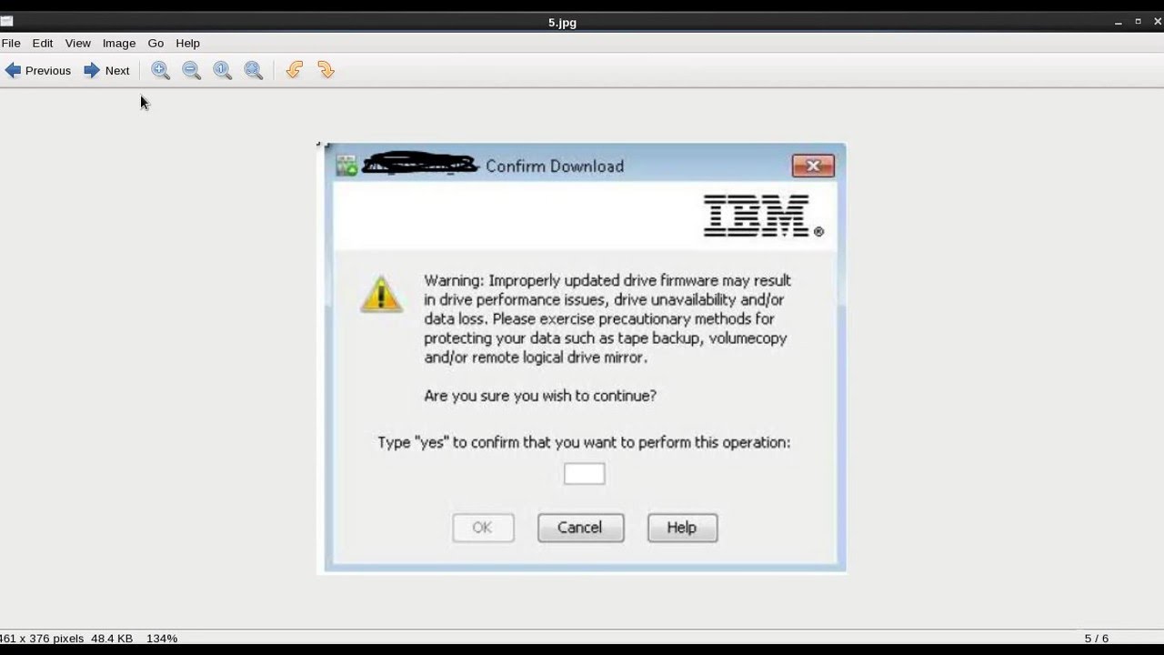This screenshot has width=1164, height=655.
Task: Open the View menu
Action: [77, 43]
